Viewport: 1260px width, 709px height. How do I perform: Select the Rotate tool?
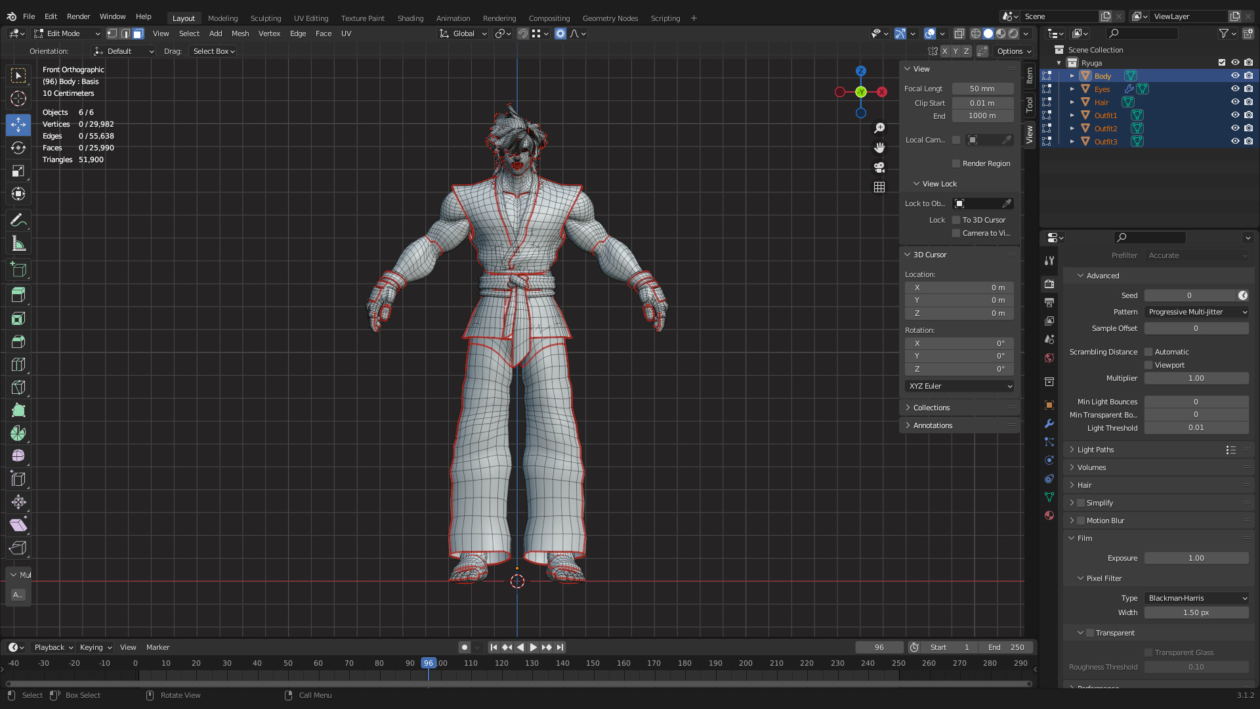click(18, 148)
